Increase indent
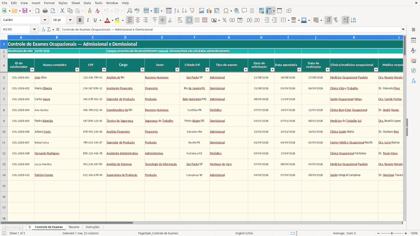 tap(267, 20)
